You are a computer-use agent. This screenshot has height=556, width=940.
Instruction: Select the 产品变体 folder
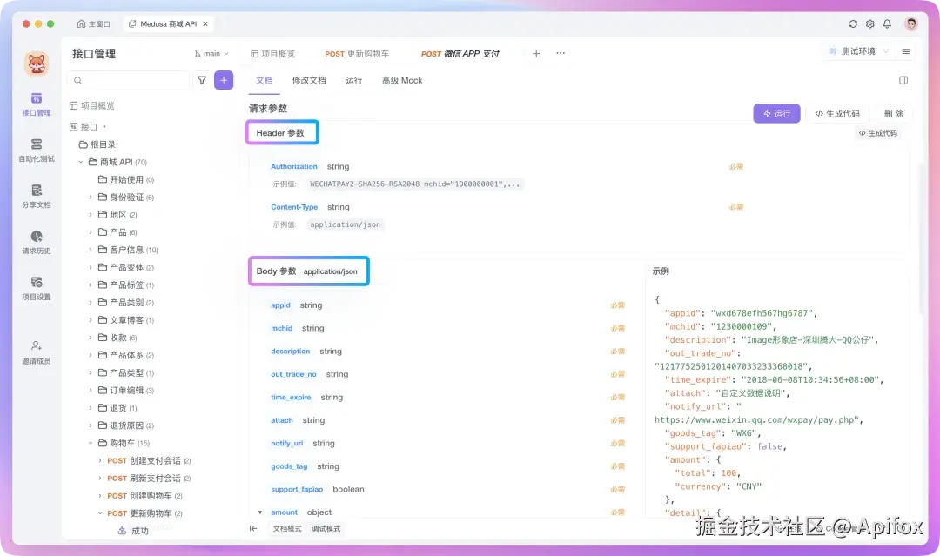126,267
